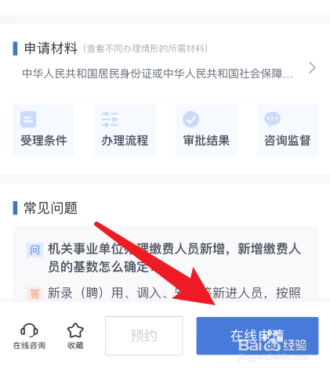Expand 申请材料 with the right chevron
The height and width of the screenshot is (371, 330).
pos(312,68)
